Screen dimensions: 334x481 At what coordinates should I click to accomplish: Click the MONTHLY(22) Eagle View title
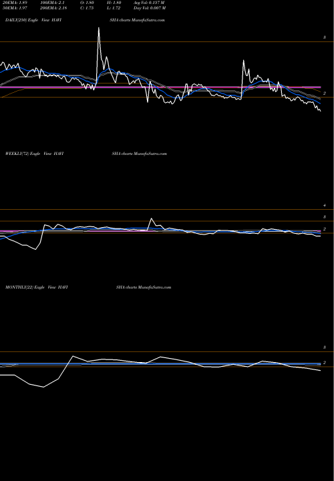31,287
